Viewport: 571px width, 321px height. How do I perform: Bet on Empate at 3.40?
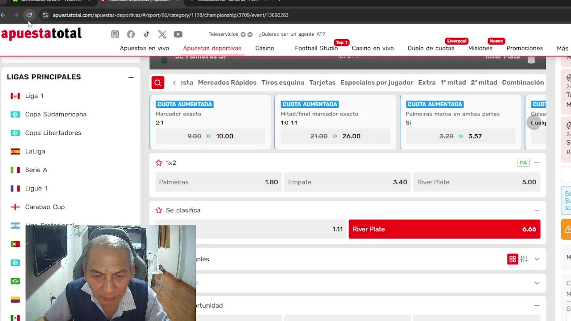348,182
